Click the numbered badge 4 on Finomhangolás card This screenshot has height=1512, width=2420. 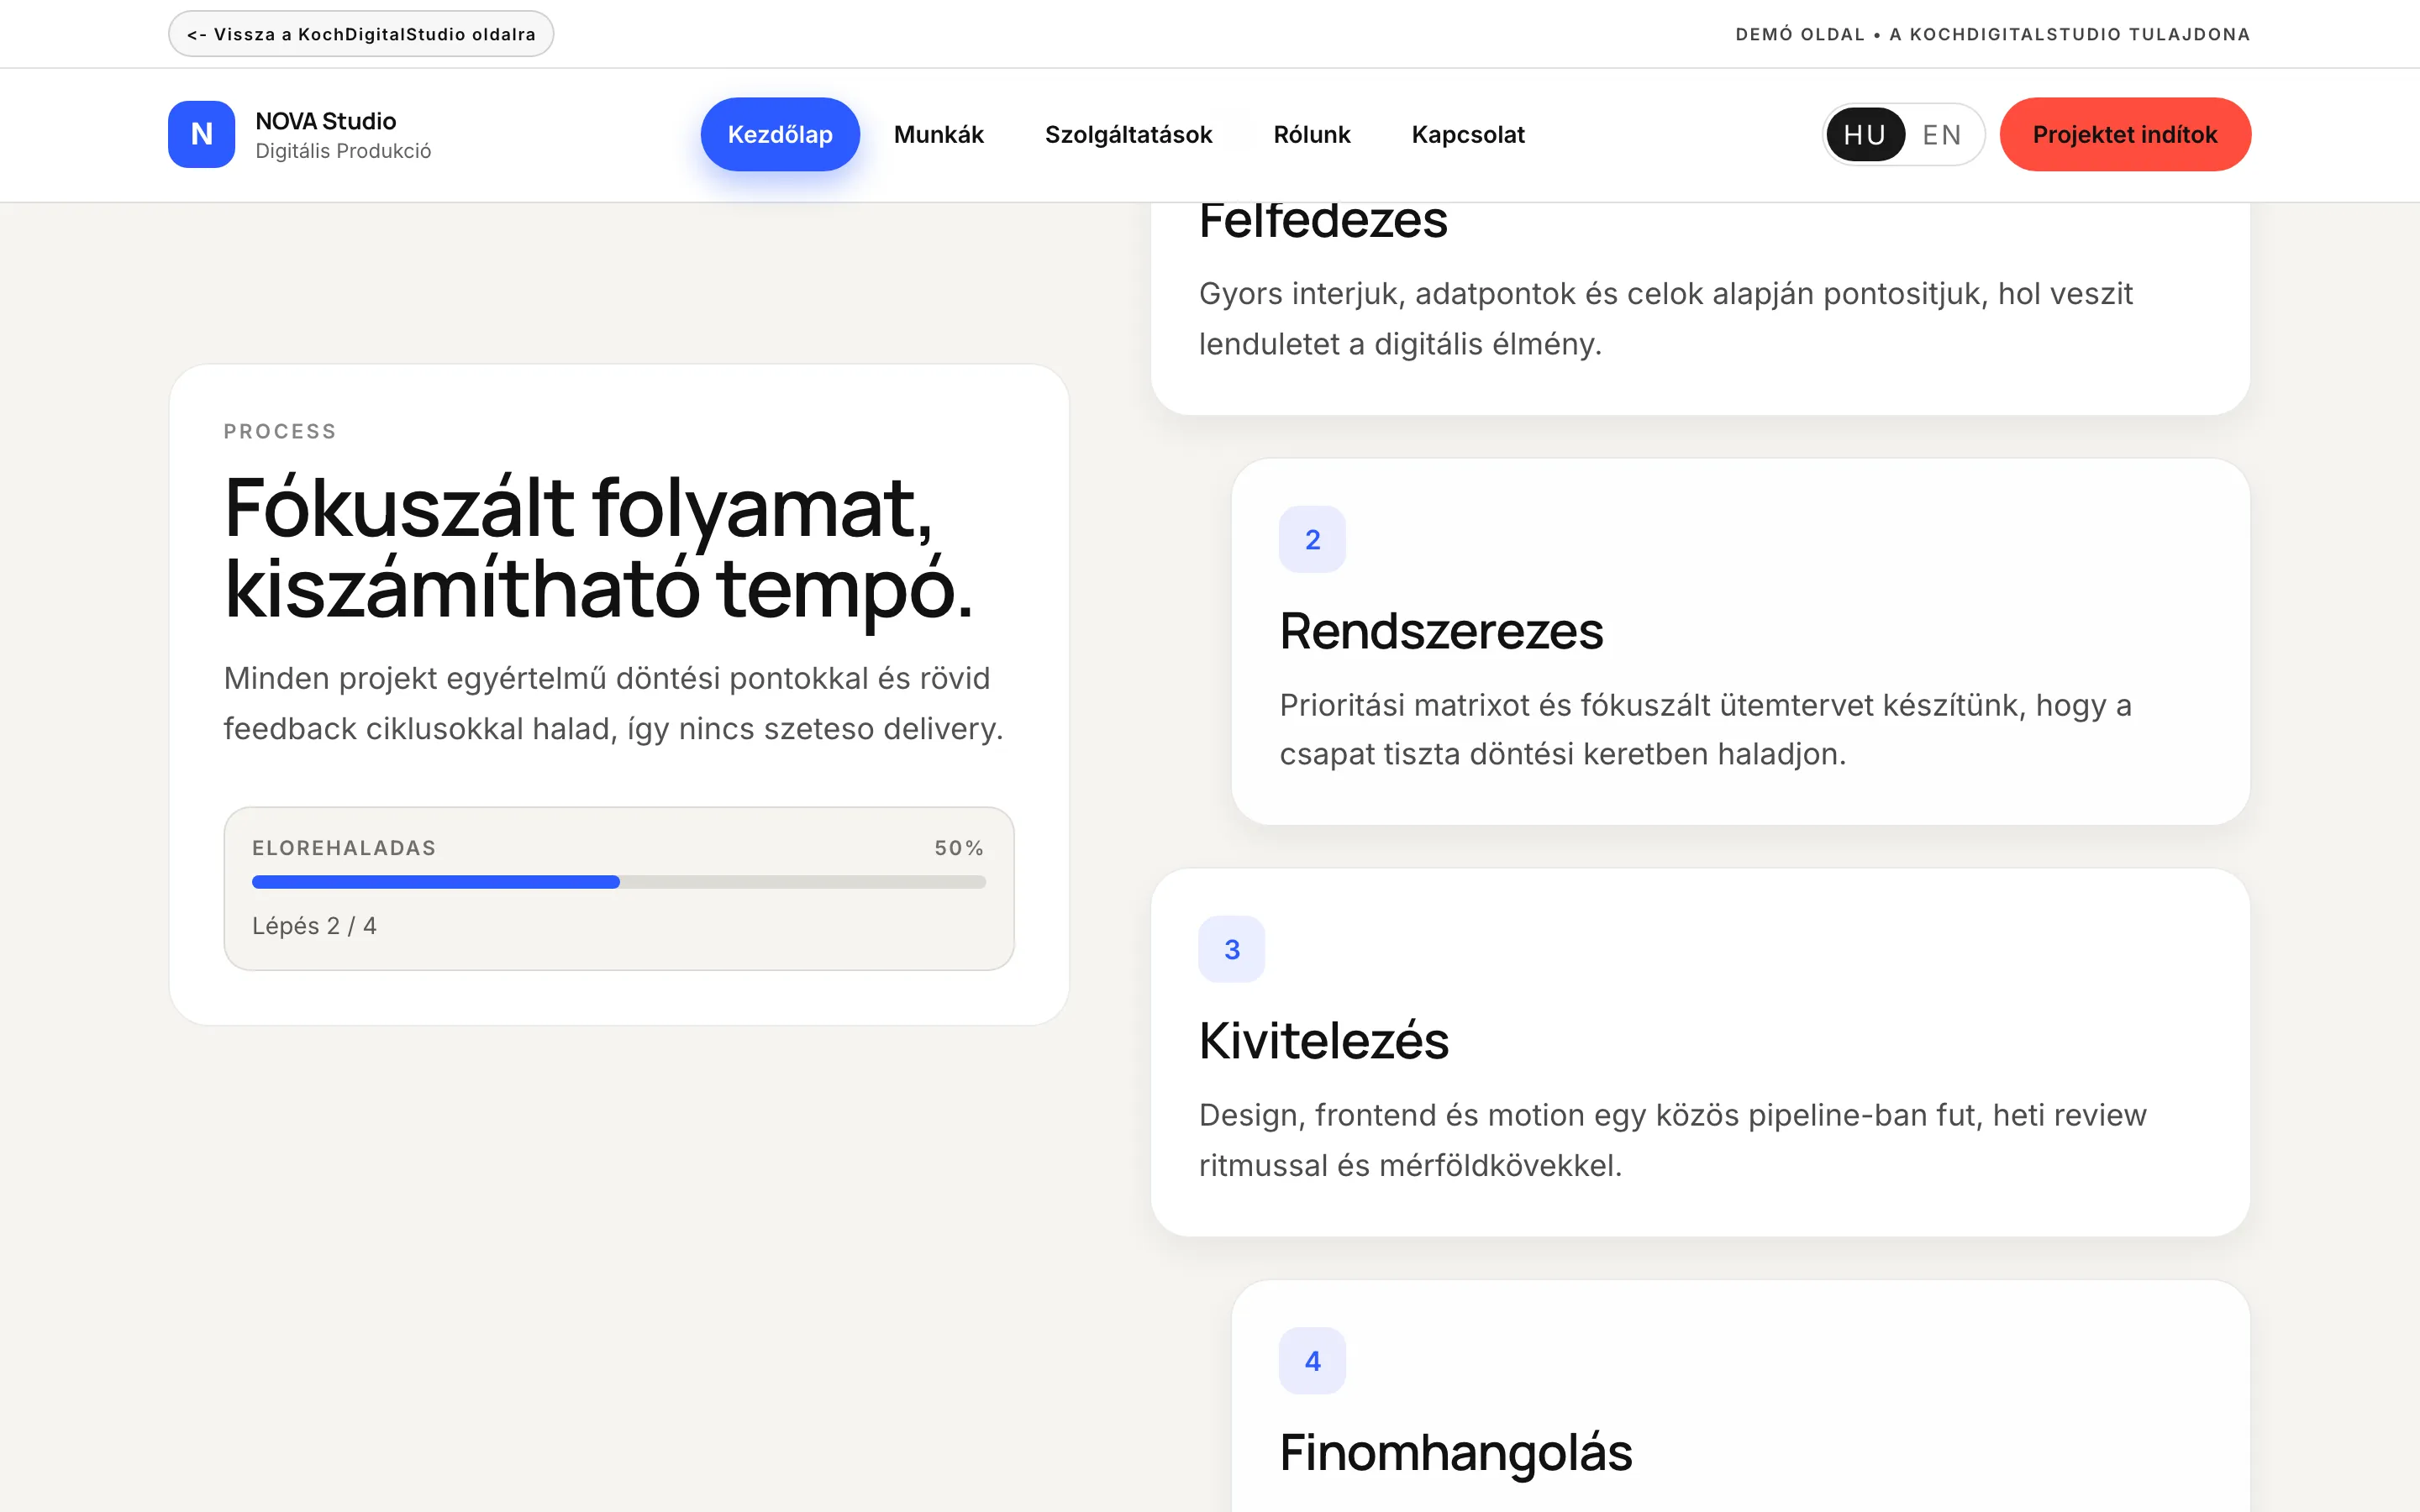1312,1360
